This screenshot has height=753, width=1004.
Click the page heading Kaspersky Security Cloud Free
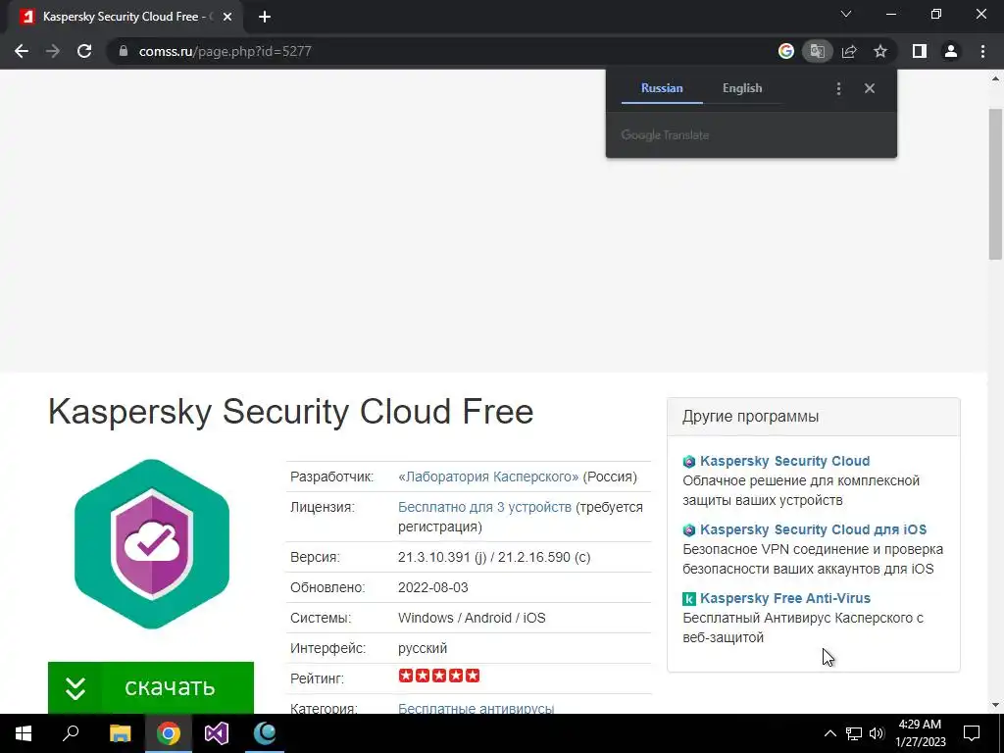[290, 412]
